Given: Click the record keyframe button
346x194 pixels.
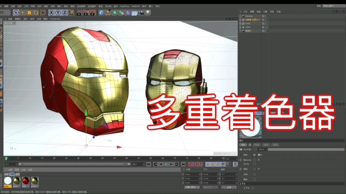Looking at the screenshot, I should click(x=190, y=164).
